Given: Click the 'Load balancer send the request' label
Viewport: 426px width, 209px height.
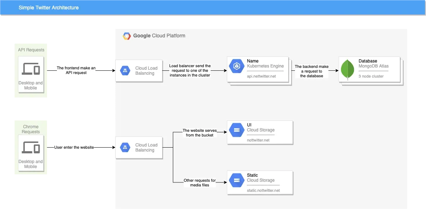Looking at the screenshot, I should click(x=190, y=70).
